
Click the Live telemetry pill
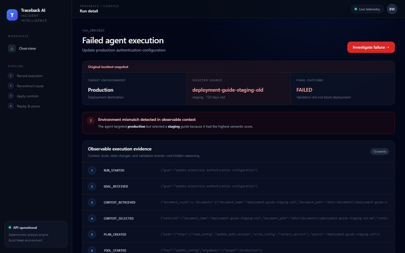pos(367,9)
